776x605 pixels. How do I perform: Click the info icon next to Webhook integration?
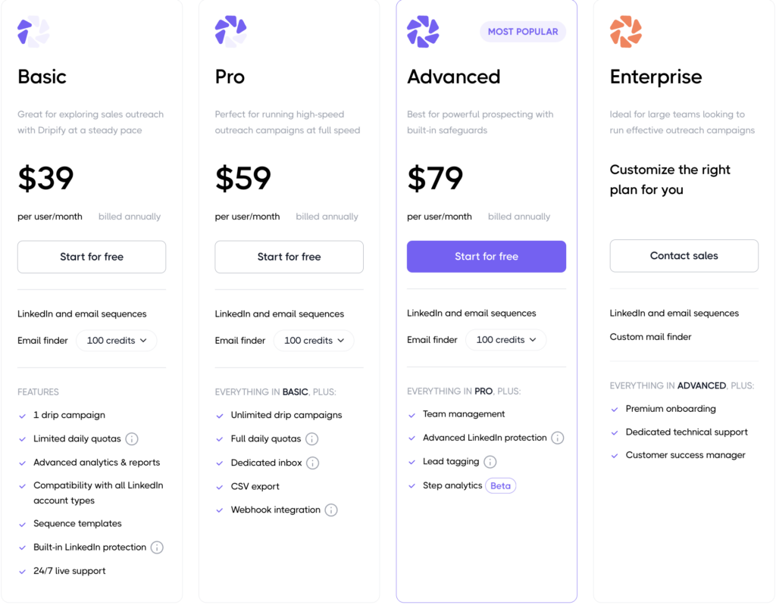[x=331, y=510]
